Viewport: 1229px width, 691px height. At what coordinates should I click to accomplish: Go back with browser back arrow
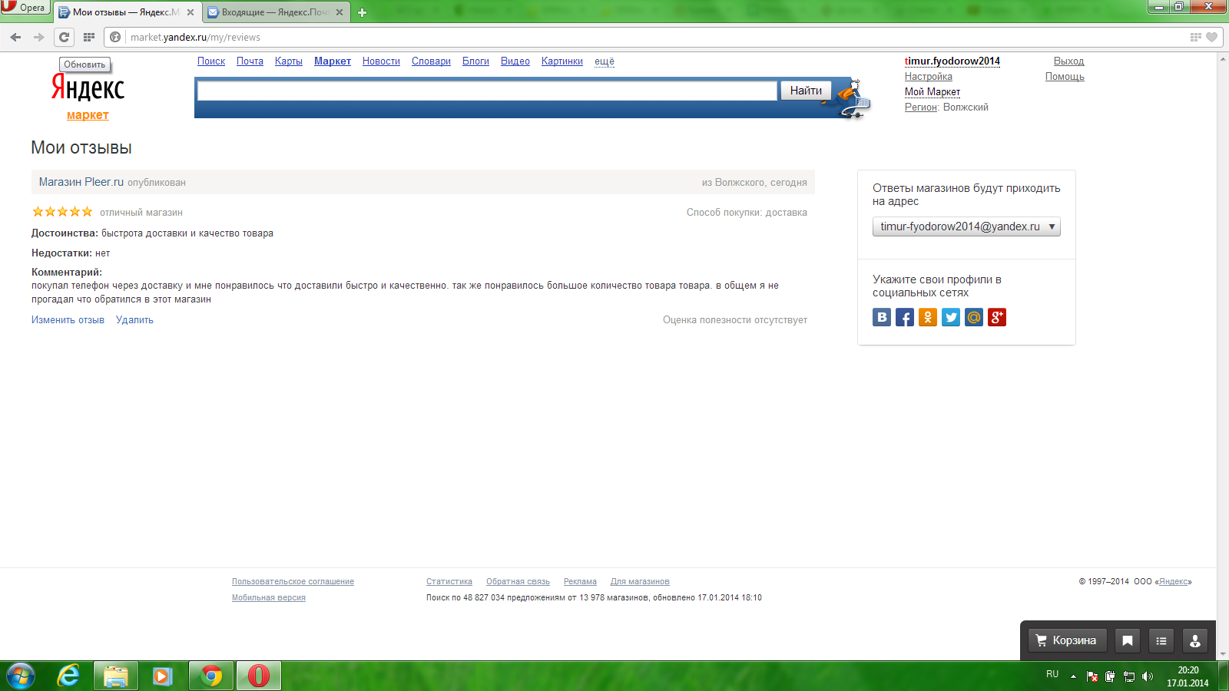point(15,37)
